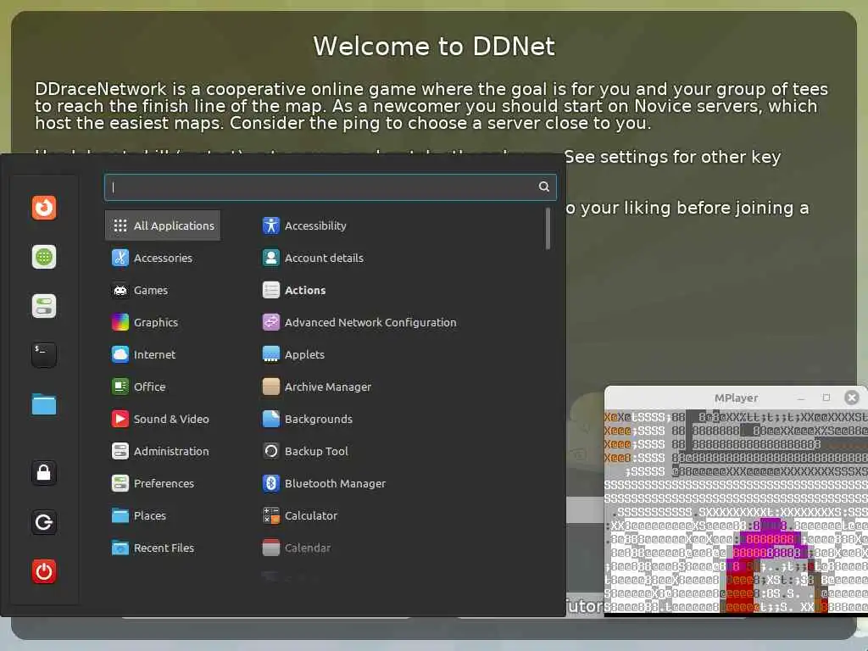This screenshot has height=651, width=868.
Task: Launch Terminal from the favorites sidebar
Action: [44, 355]
